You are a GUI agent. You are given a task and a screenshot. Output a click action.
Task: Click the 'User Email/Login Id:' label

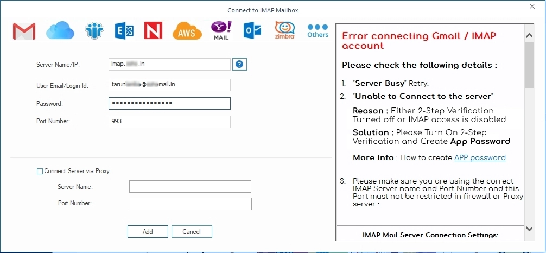[62, 85]
